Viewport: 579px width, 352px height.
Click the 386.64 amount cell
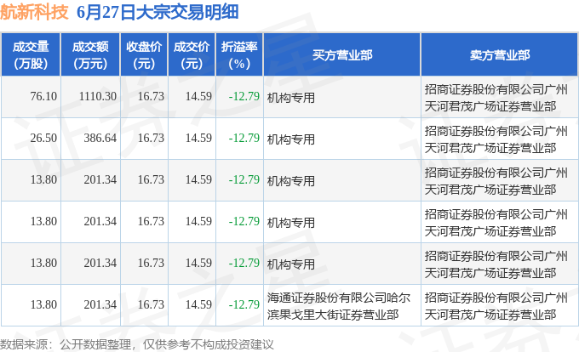pos(100,139)
